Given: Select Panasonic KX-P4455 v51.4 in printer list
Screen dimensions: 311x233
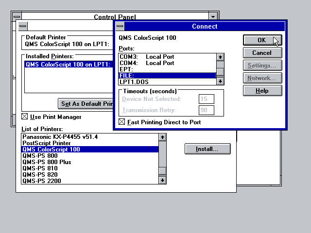Looking at the screenshot, I should 90,137.
